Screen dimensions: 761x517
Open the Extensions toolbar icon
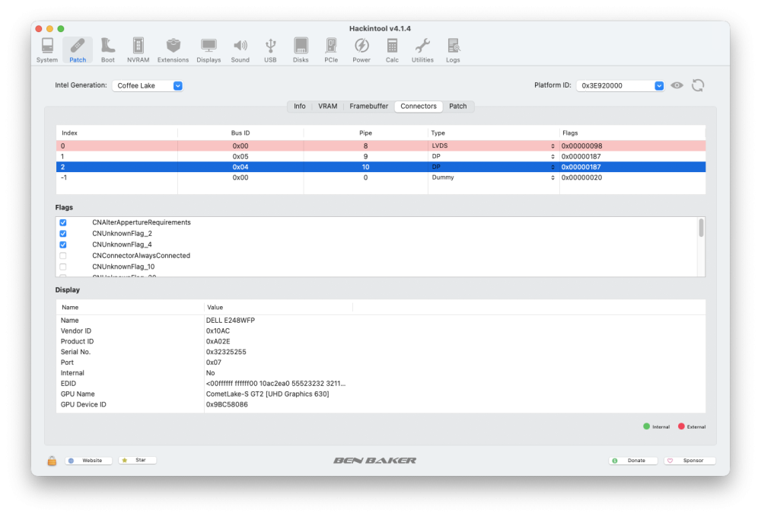coord(174,50)
